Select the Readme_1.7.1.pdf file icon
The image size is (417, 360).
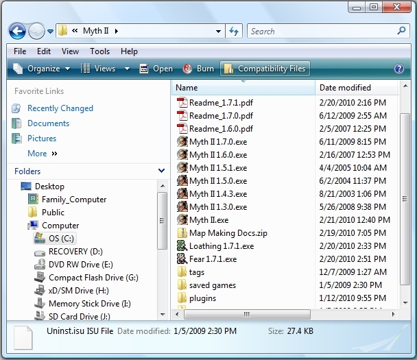182,103
